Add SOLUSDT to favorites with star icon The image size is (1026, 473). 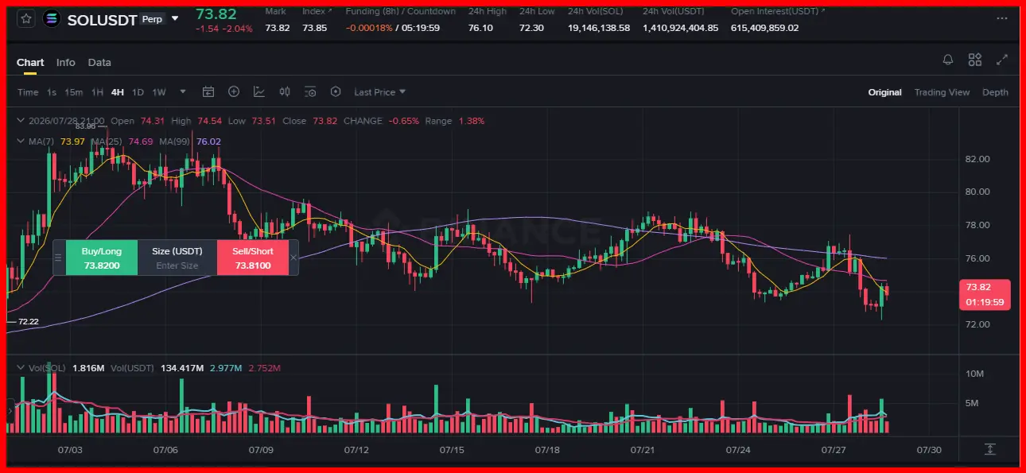(26, 19)
